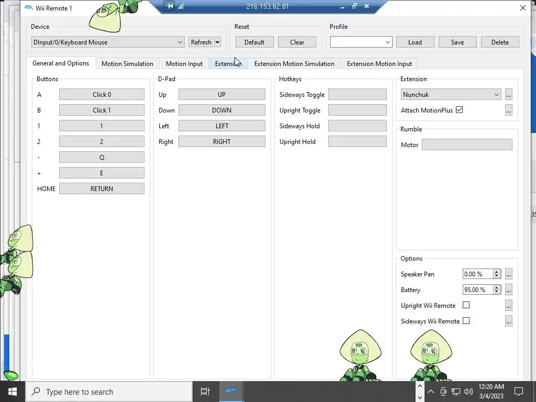Enable the Upright Wii Remote checkbox
The width and height of the screenshot is (536, 402).
tap(466, 305)
